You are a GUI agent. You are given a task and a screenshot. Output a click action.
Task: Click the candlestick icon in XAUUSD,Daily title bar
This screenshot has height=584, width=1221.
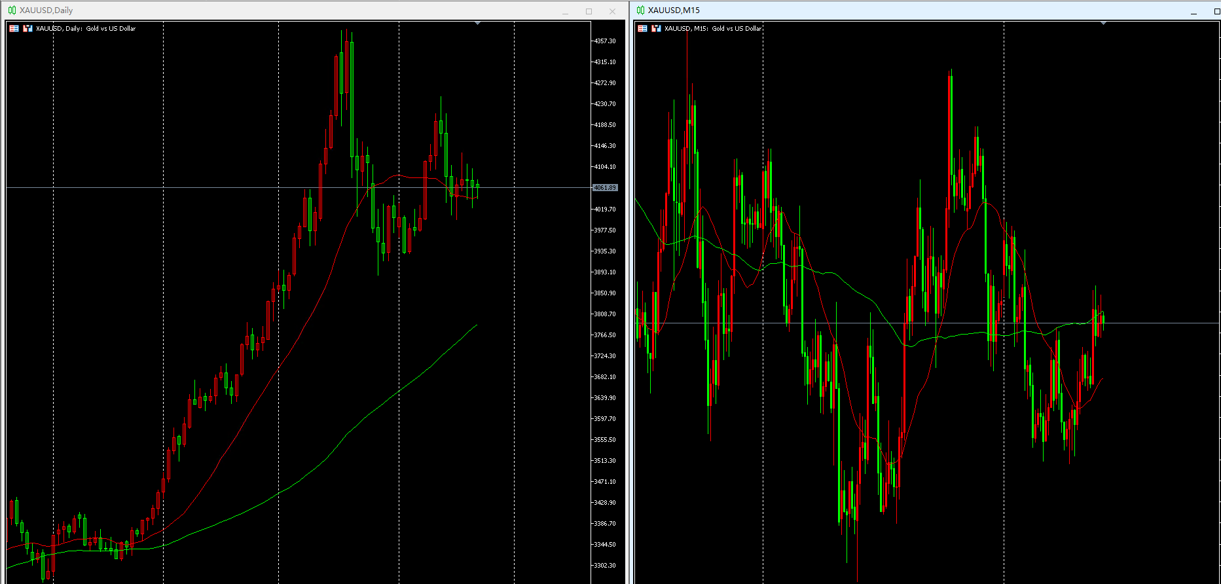tap(12, 10)
